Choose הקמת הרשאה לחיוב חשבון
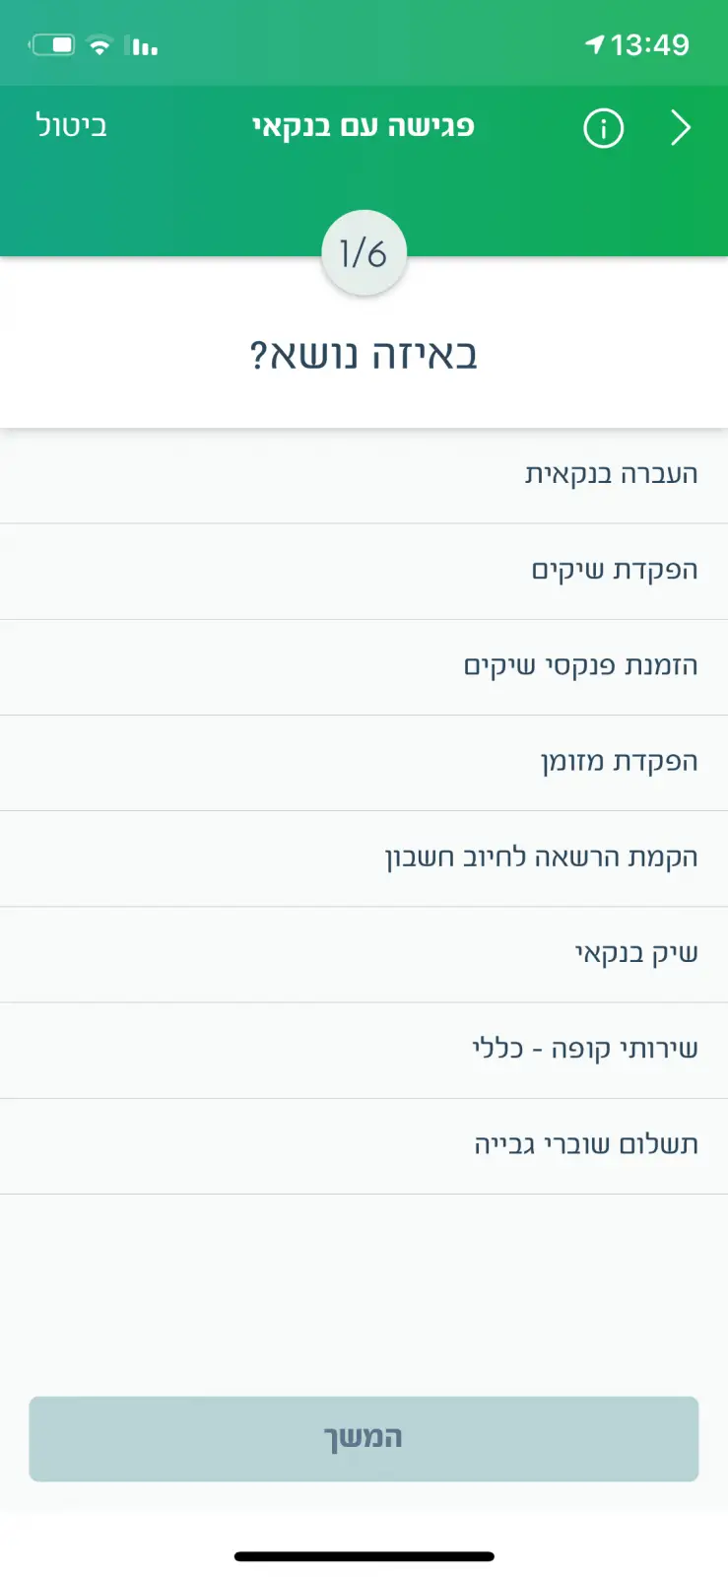Viewport: 728px width, 1577px height. pos(541,857)
